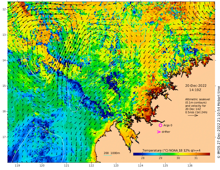220x170 pixels.
Task: Click the velocity scale reference arrow
Action: (193, 115)
